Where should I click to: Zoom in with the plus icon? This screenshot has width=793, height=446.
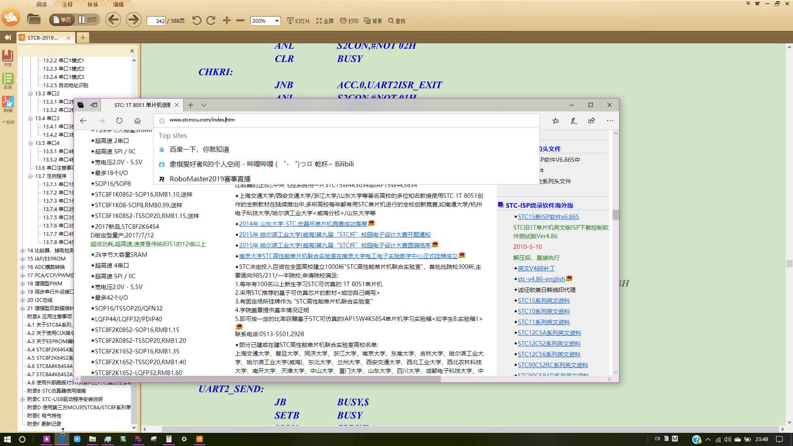point(227,20)
